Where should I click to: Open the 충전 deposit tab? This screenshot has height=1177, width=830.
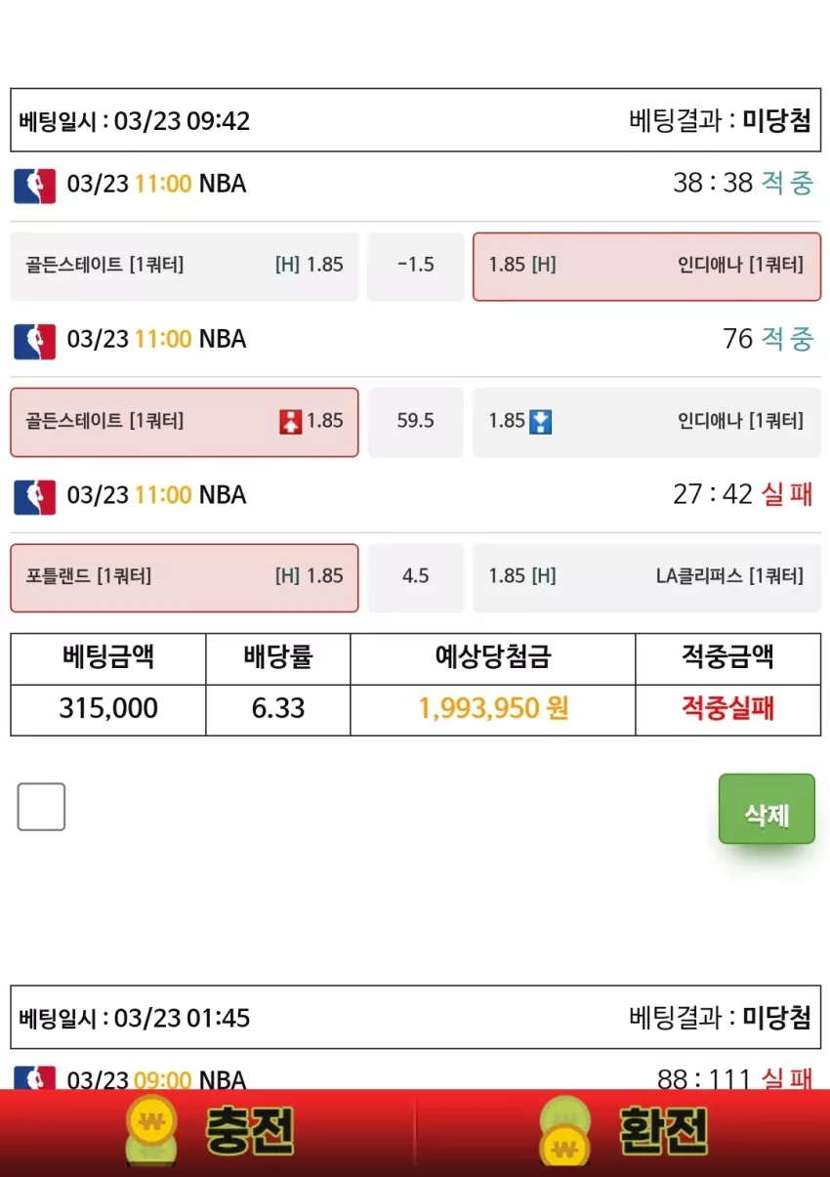click(208, 1131)
